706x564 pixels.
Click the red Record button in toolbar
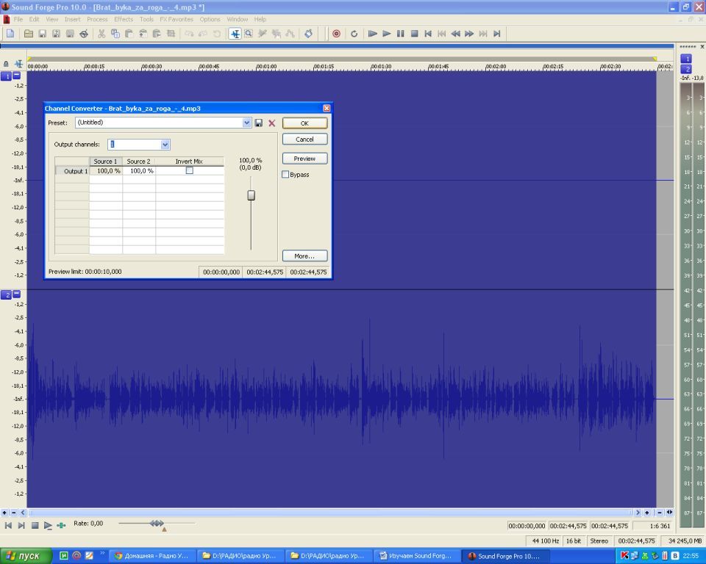click(x=336, y=34)
